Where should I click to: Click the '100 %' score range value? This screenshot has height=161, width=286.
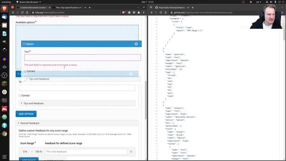(38, 152)
